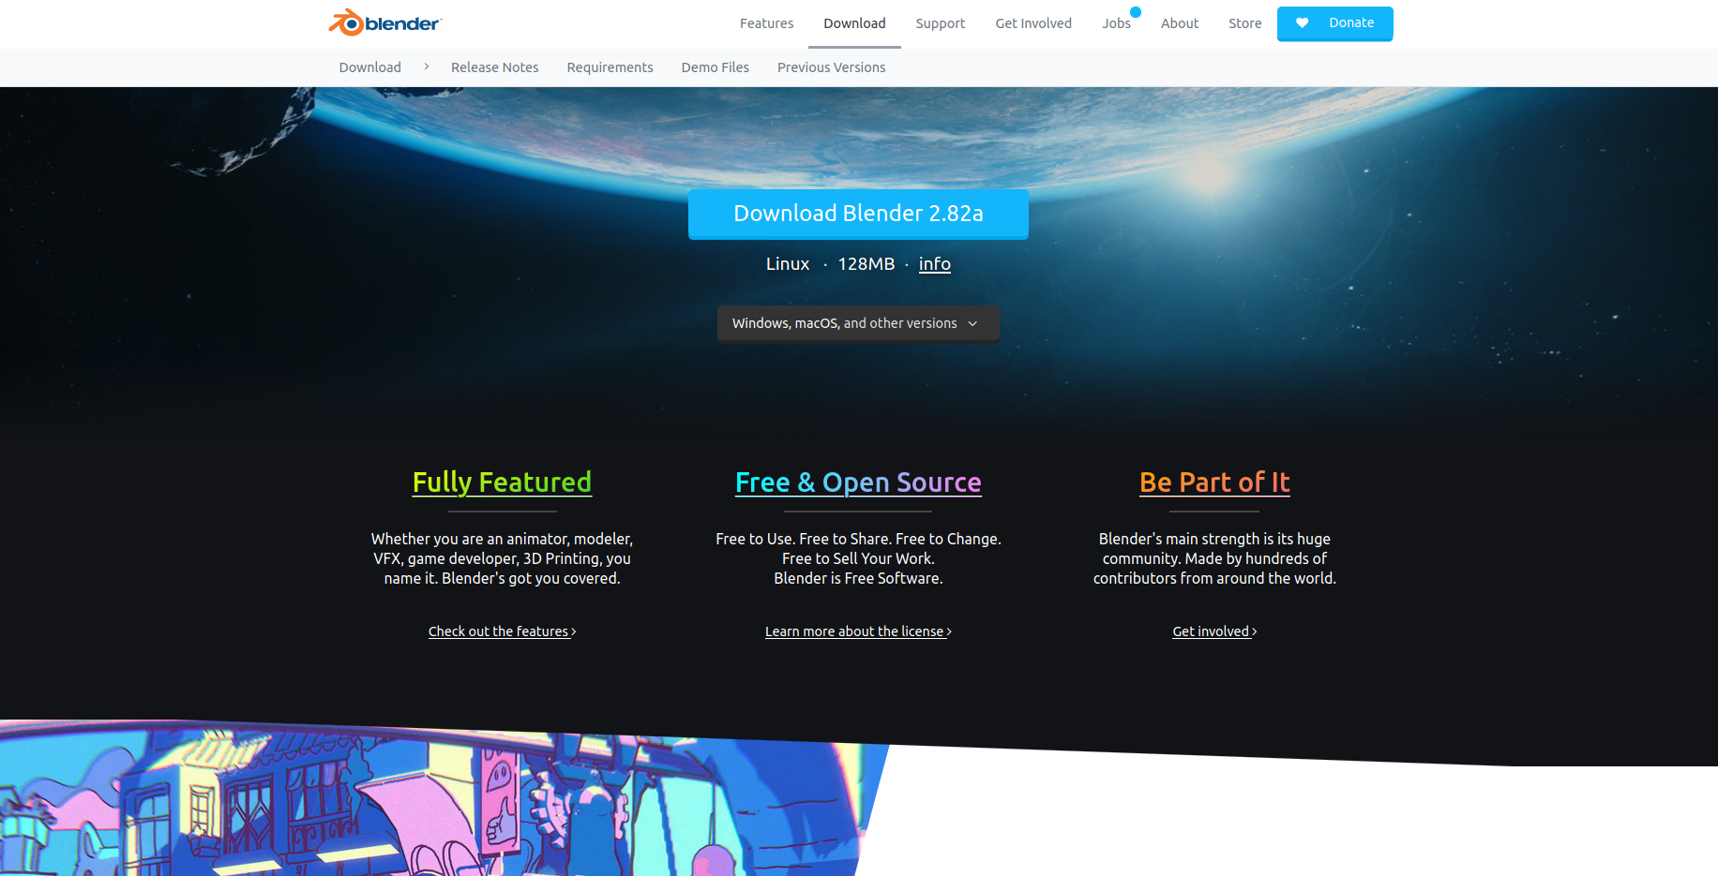Open Release Notes in the sub-navigation

pos(494,67)
